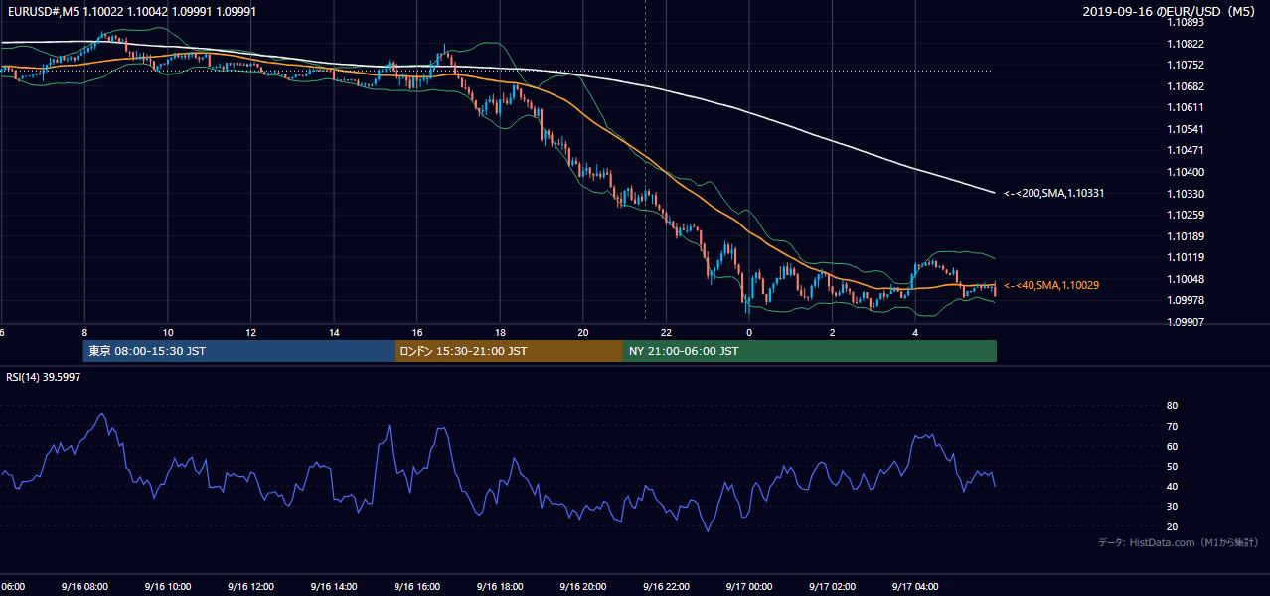Click bottom time label 9/16 20:00
The image size is (1270, 596).
583,586
